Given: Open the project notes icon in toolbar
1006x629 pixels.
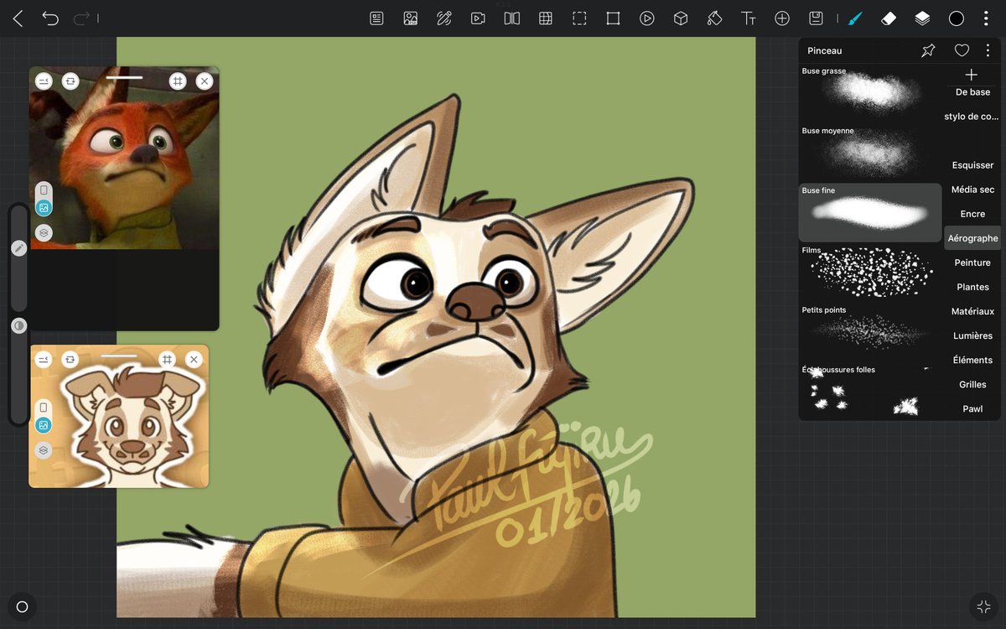Looking at the screenshot, I should pos(377,18).
